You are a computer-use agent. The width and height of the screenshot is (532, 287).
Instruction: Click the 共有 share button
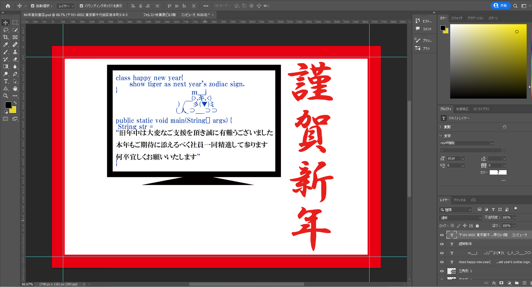[501, 6]
